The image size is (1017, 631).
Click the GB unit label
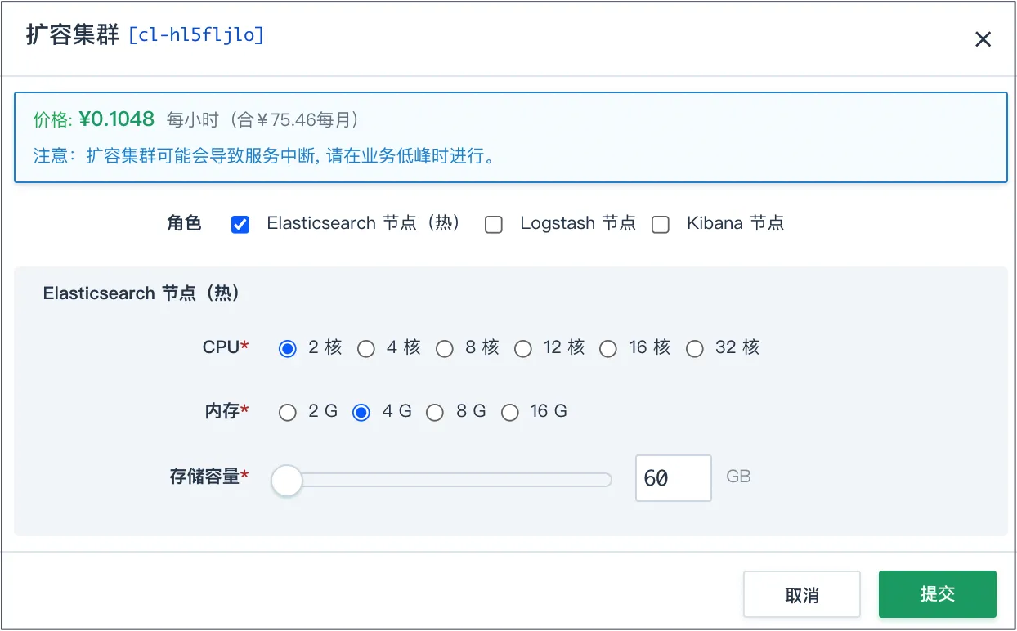[x=738, y=476]
